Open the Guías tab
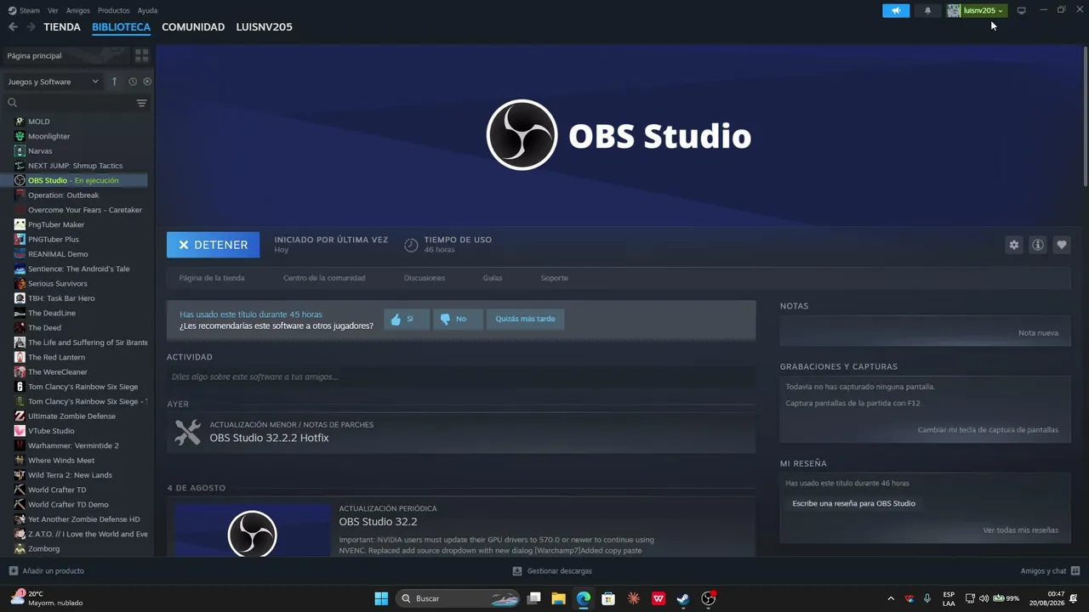The image size is (1089, 612). click(493, 278)
